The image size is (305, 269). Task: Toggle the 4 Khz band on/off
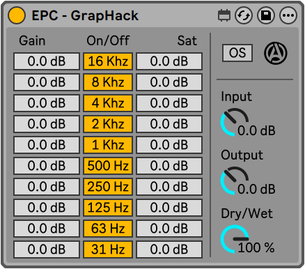[x=108, y=103]
